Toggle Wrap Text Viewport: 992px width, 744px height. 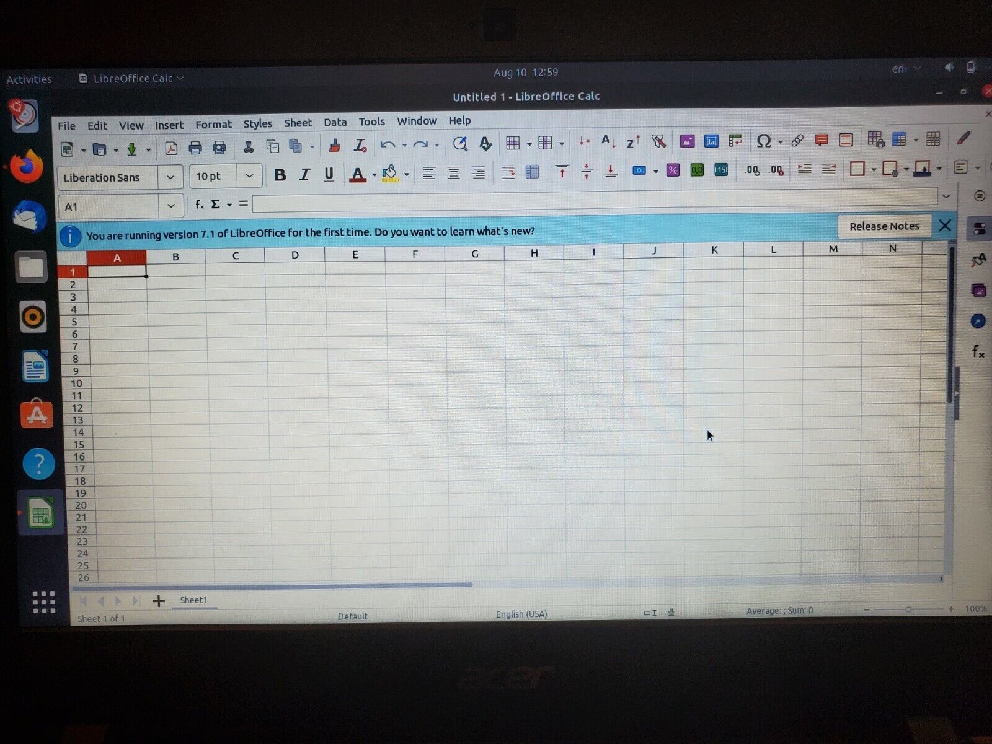508,172
